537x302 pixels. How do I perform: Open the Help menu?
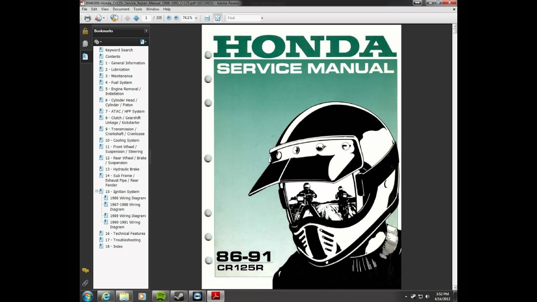click(x=167, y=9)
